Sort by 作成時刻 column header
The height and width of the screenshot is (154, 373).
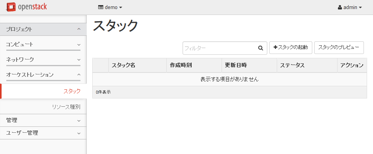click(x=194, y=65)
